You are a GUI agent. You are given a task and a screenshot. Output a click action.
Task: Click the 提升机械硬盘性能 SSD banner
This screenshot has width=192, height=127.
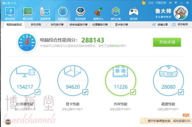pos(166,121)
